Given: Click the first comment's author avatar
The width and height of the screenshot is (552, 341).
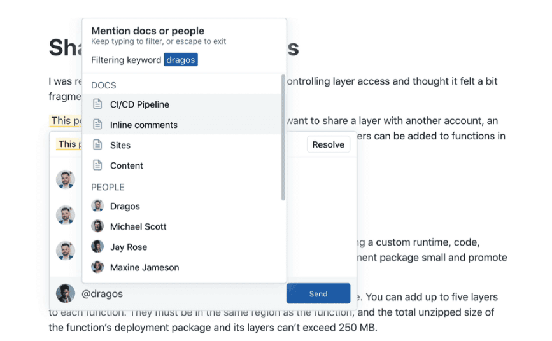Looking at the screenshot, I should (x=66, y=179).
